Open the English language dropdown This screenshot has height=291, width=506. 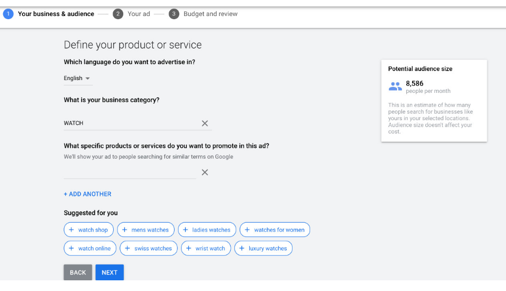click(77, 78)
